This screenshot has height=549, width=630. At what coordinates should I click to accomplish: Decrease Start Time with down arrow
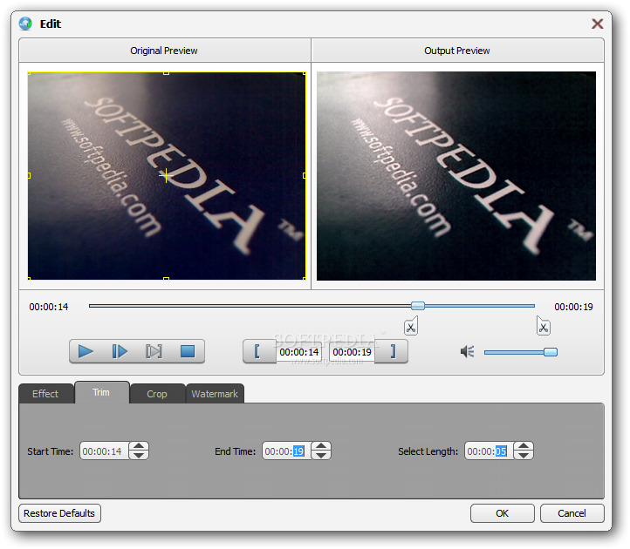click(x=139, y=455)
